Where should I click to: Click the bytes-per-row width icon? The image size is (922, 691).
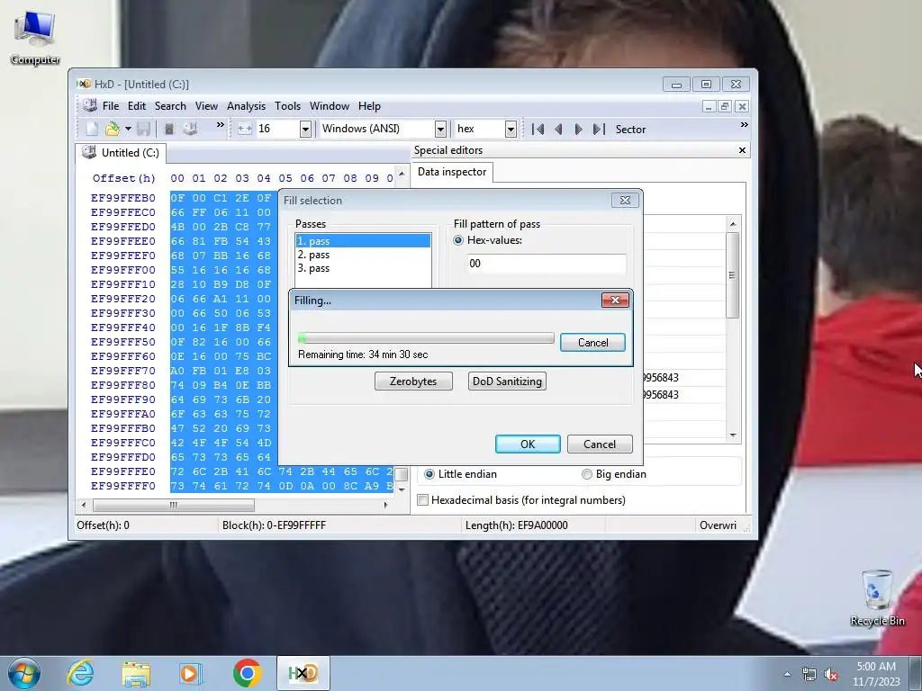pos(245,130)
